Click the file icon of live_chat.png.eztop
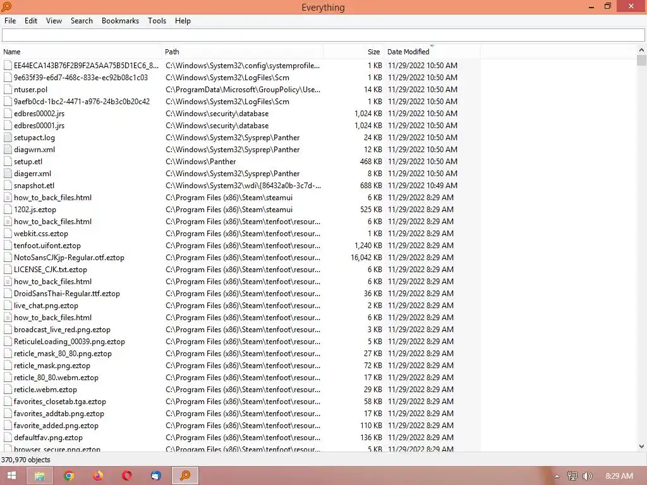This screenshot has height=485, width=647. point(8,305)
